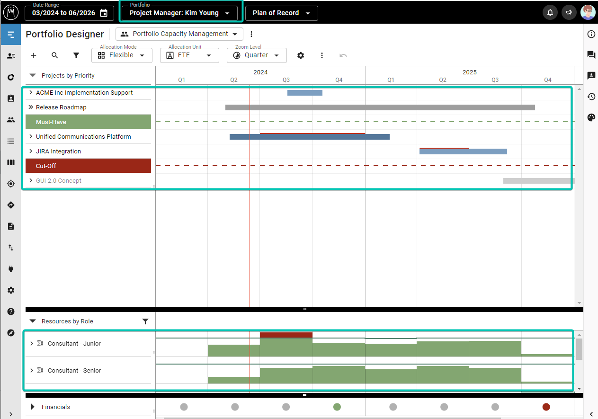The image size is (598, 419).
Task: Open the board columns icon in sidebar
Action: (10, 162)
